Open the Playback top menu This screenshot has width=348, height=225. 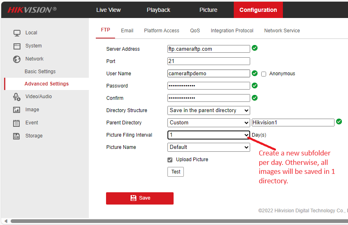point(158,10)
